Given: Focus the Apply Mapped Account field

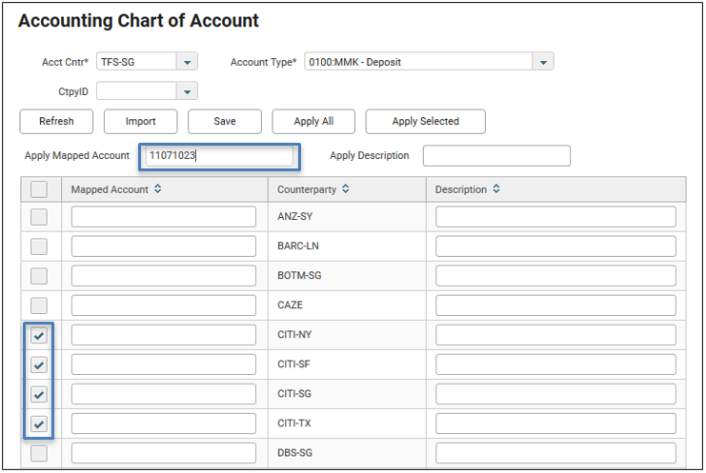Looking at the screenshot, I should 219,156.
